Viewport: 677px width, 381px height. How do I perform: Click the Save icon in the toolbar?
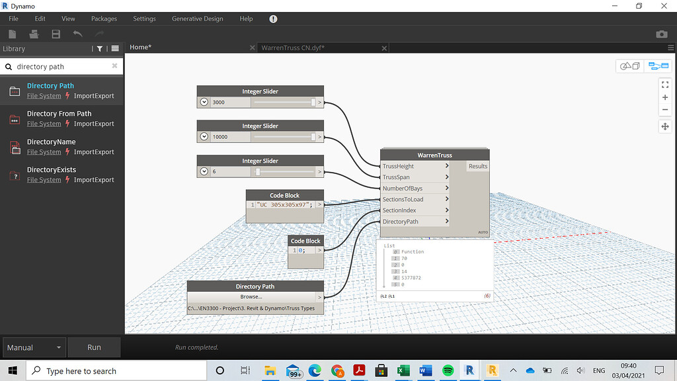click(x=56, y=34)
